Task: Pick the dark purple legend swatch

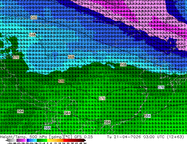Action: click(x=17, y=140)
